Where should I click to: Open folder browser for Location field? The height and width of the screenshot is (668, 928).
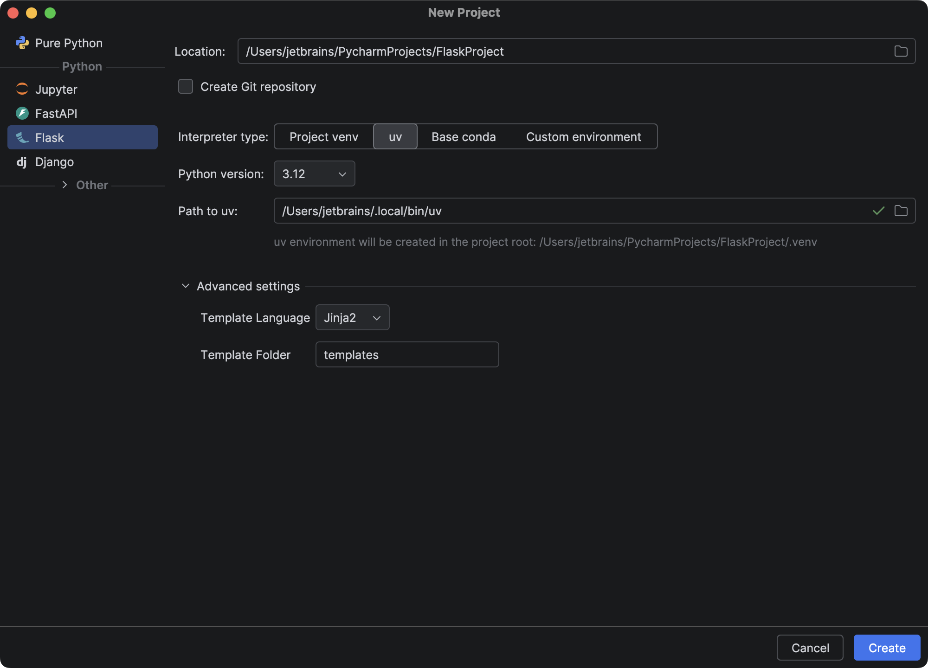pyautogui.click(x=901, y=51)
